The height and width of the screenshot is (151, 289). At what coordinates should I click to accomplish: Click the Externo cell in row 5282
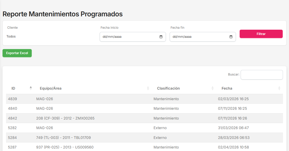tap(160, 128)
